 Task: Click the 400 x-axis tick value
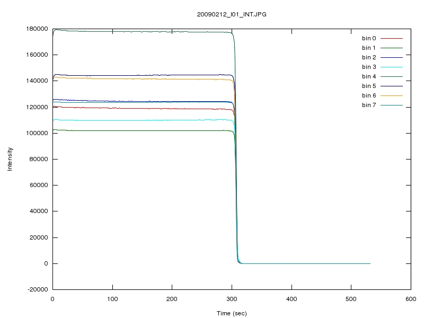click(291, 299)
